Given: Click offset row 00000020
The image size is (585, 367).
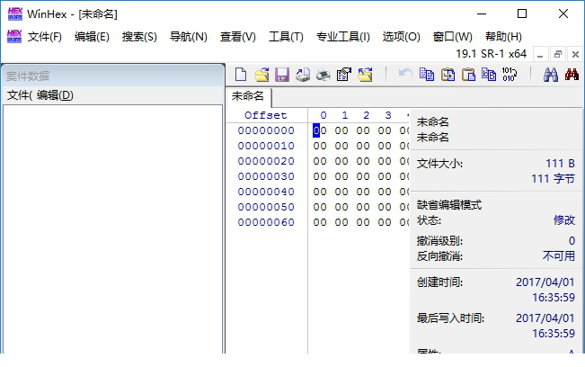Looking at the screenshot, I should (x=266, y=161).
